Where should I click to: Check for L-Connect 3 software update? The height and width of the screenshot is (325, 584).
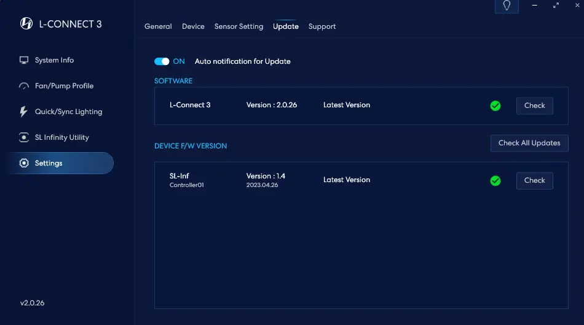(534, 106)
